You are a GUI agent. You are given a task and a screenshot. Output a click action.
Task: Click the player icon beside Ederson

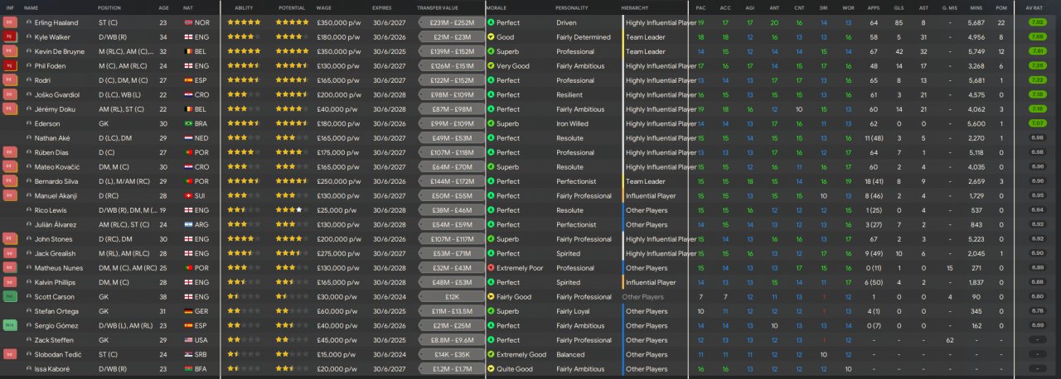(x=28, y=123)
